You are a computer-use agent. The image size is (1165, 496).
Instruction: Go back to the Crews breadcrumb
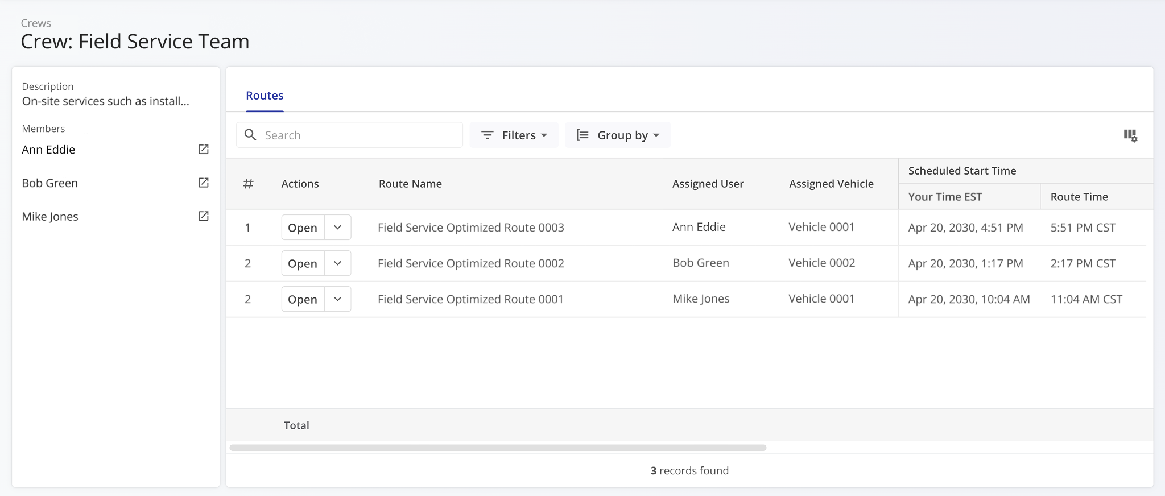tap(36, 23)
